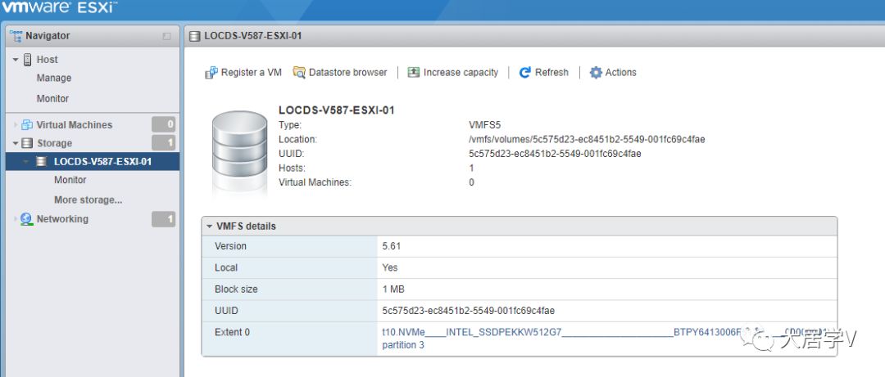Screen dimensions: 885x377
Task: Click the VMware ESXi logo
Action: pyautogui.click(x=59, y=7)
